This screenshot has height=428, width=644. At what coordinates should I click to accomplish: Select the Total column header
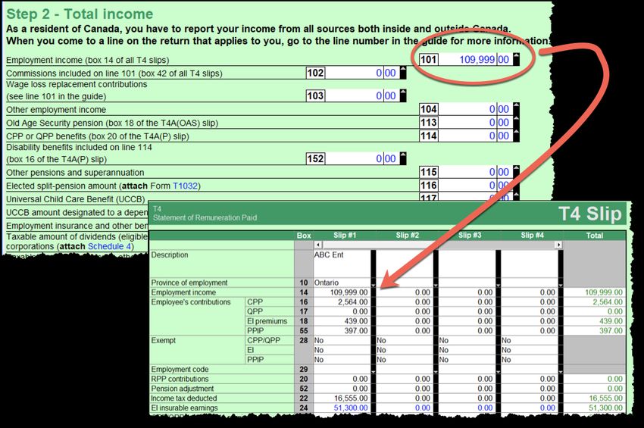[x=594, y=236]
